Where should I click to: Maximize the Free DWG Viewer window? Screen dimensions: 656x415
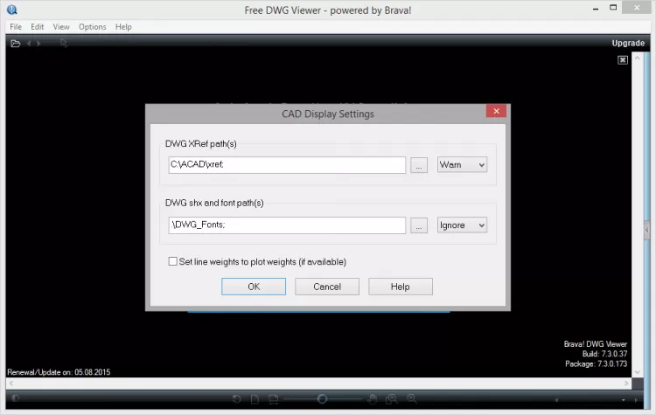[x=613, y=8]
